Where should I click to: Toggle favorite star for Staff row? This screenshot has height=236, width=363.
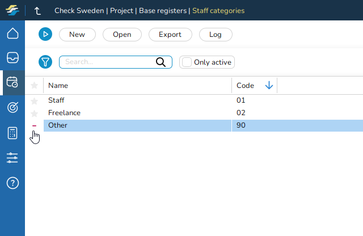[34, 100]
